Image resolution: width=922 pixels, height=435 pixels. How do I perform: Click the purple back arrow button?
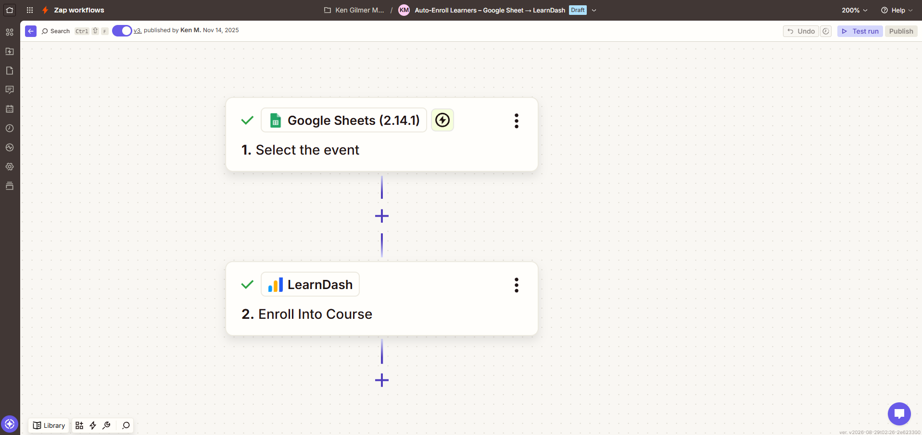tap(31, 31)
